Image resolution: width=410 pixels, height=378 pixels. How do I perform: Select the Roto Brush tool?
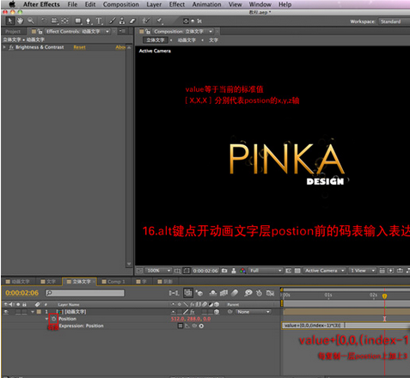[146, 21]
